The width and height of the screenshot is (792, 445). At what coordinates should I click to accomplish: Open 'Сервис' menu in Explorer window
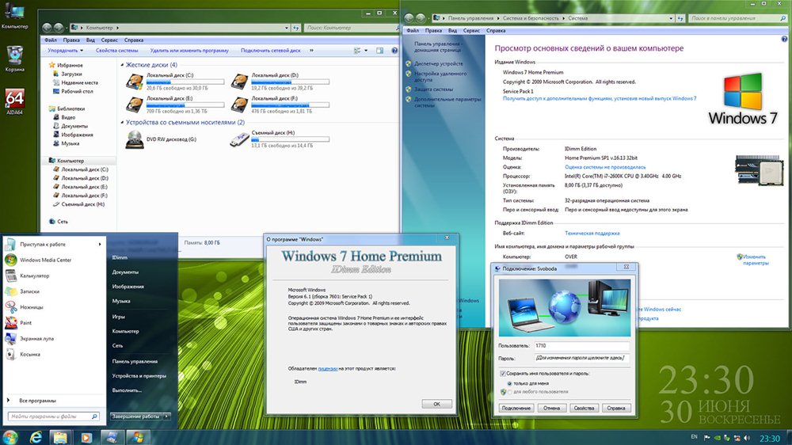click(x=109, y=40)
